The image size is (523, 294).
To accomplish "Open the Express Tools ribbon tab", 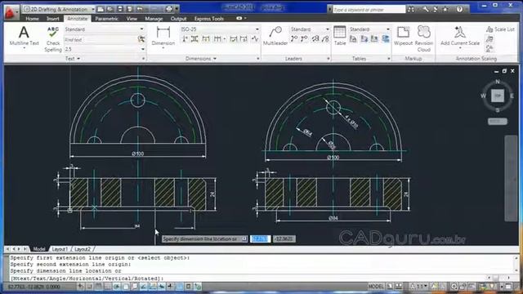I will [209, 19].
